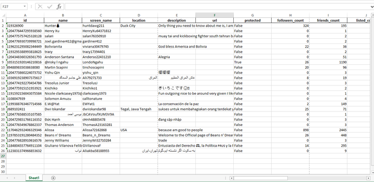Switch to the Sheet1 tab
The height and width of the screenshot is (182, 374).
click(34, 178)
